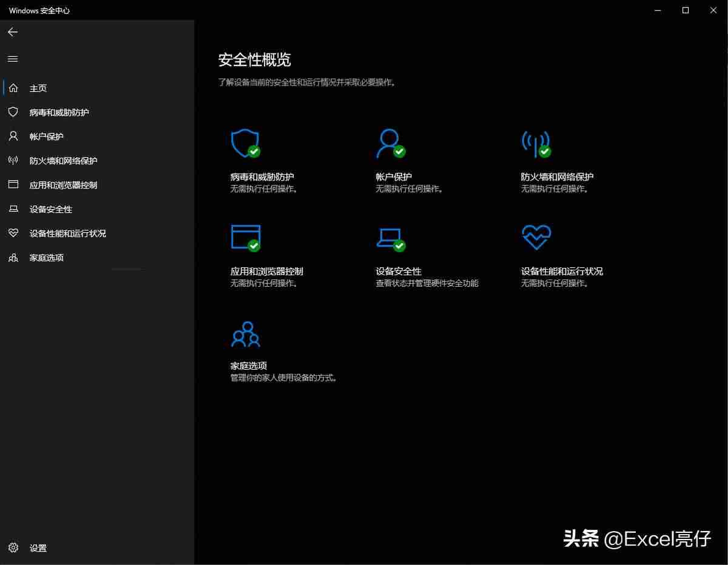
Task: Click the app window icon in sidebar
Action: click(13, 185)
